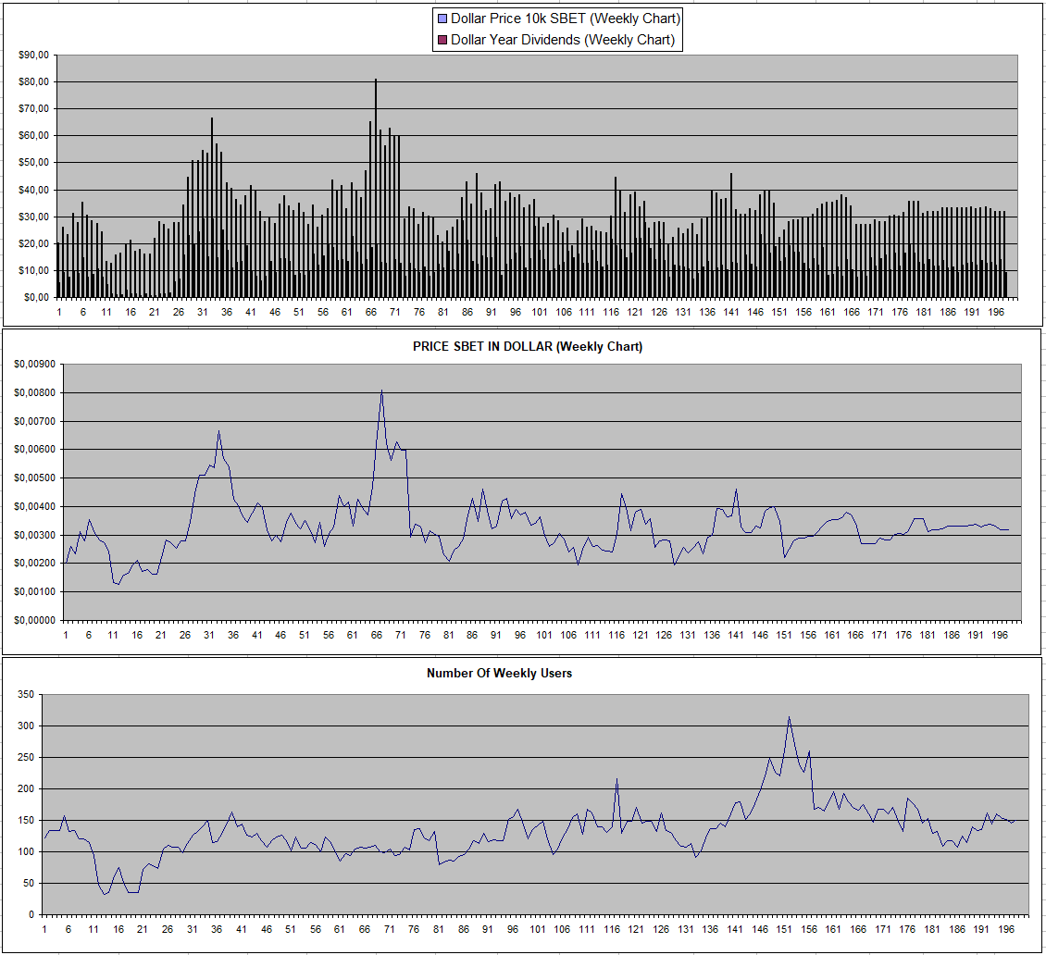Image resolution: width=1046 pixels, height=955 pixels.
Task: Click x-axis label 116 in Weekly Users chart
Action: [612, 929]
